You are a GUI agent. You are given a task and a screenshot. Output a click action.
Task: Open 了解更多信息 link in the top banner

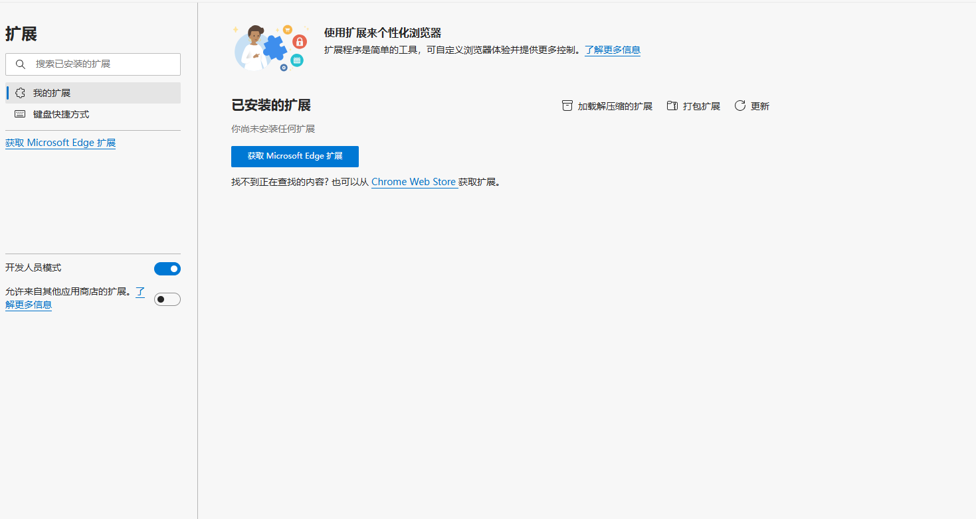click(x=613, y=50)
